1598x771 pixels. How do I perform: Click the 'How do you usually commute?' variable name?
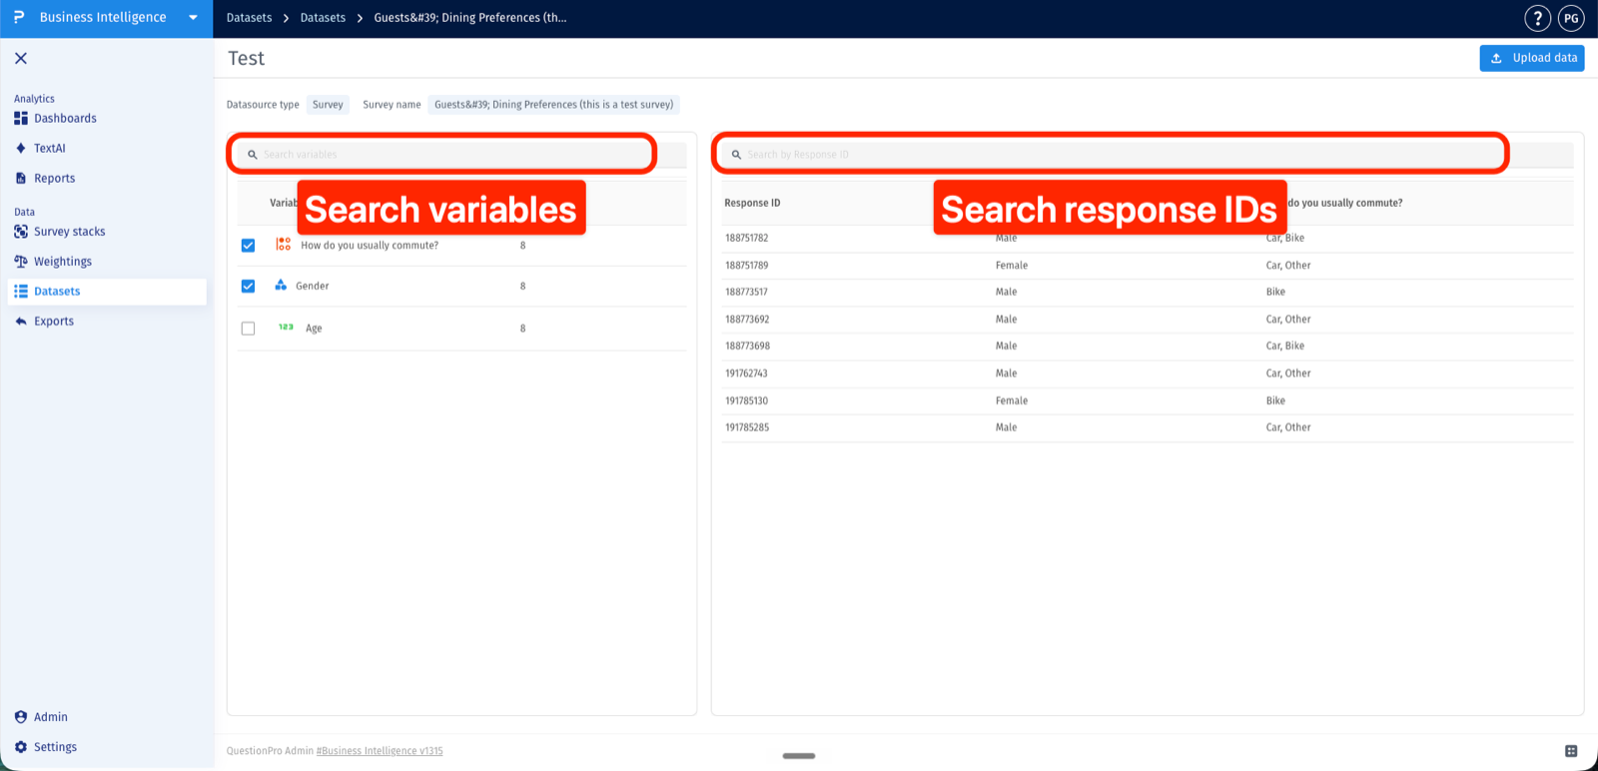(x=370, y=245)
